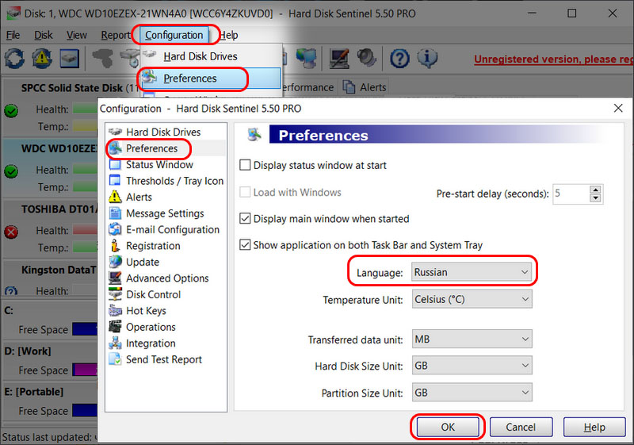The image size is (634, 445).
Task: Toggle Show application on Task Bar and System Tray
Action: 245,245
